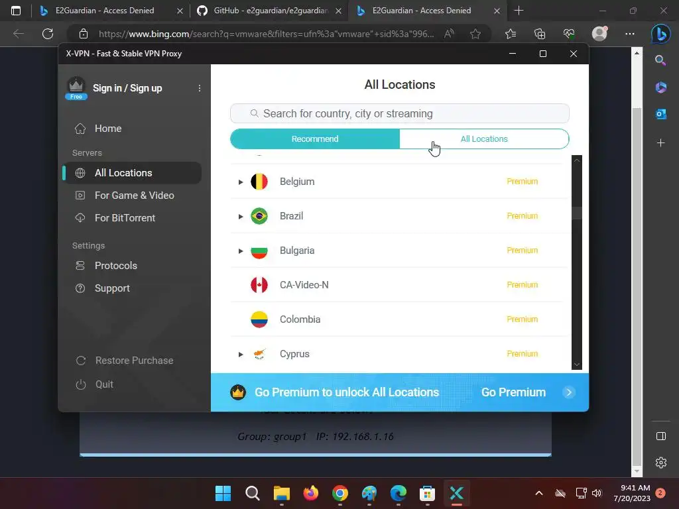Open the Outlook icon in Edge sidebar

click(661, 114)
